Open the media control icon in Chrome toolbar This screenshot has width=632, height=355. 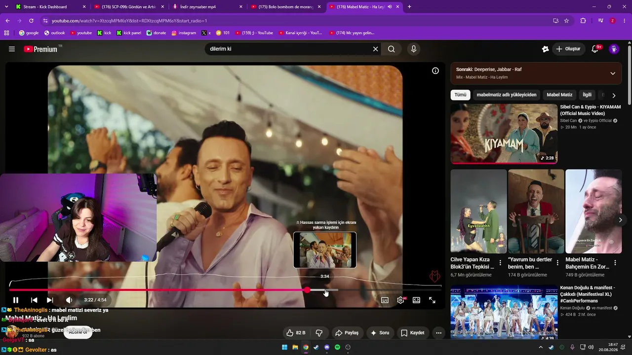[600, 21]
